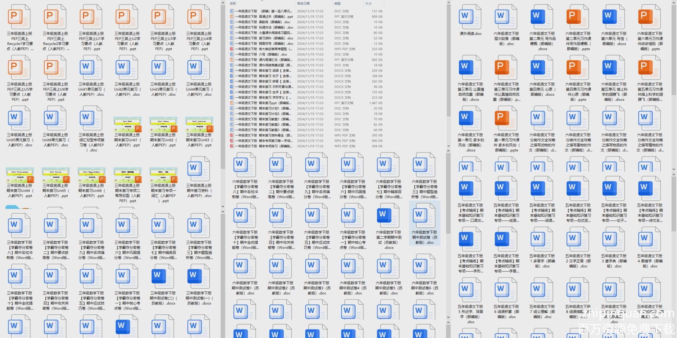677x338 pixels.
Task: Click PDF icon beside 各大类试卷常考题型 row
Action: tap(232, 49)
